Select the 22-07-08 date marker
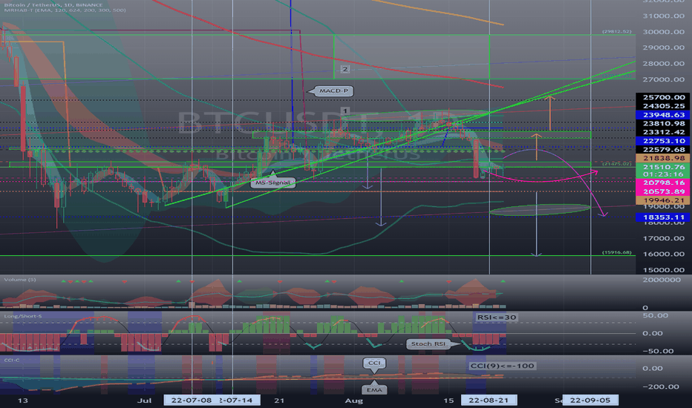The image size is (692, 408). pos(192,400)
